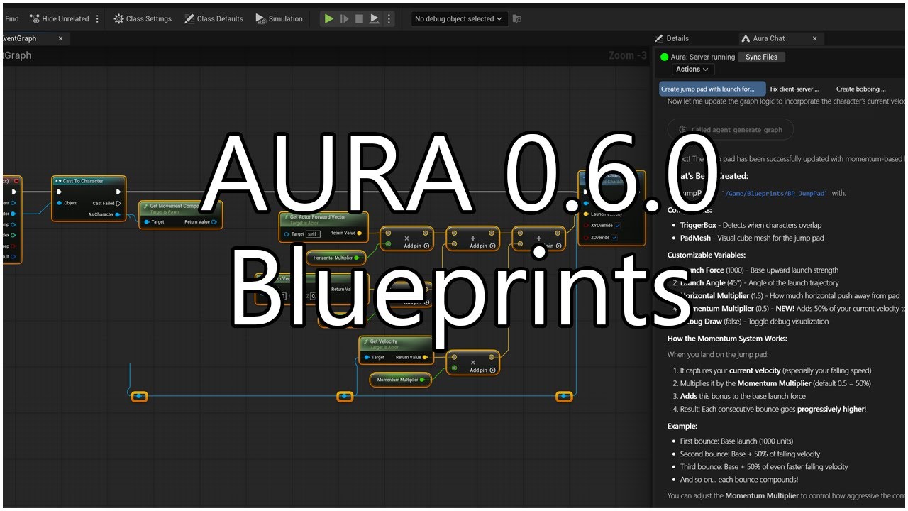
Task: Click the Cast Failed output pin
Action: tap(118, 203)
